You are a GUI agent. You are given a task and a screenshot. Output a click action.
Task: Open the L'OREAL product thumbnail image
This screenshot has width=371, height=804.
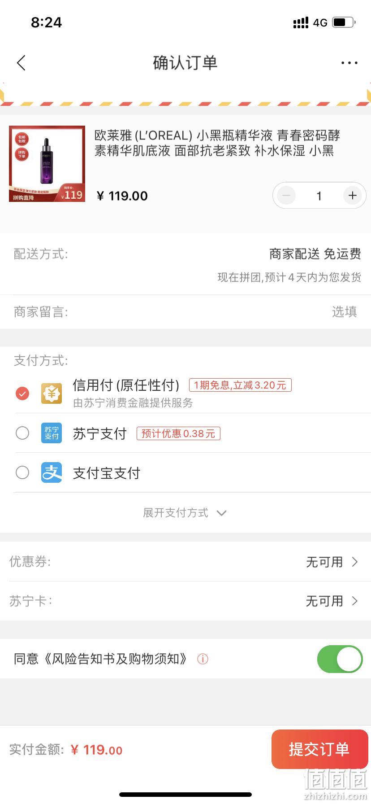coord(47,164)
